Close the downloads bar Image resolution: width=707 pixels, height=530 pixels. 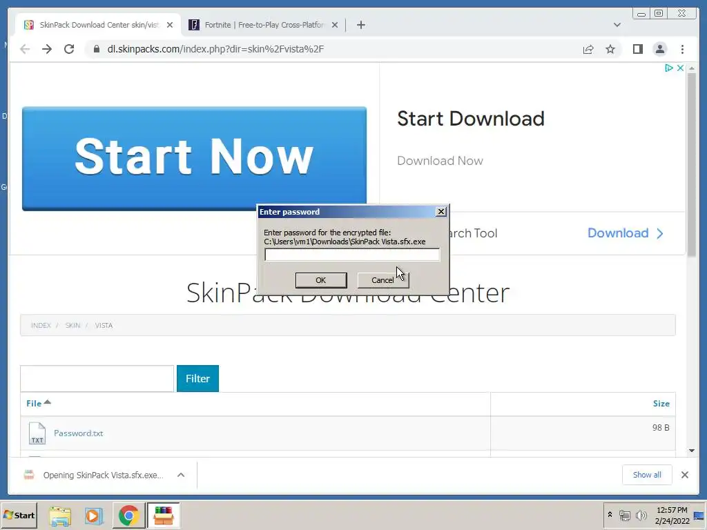685,475
